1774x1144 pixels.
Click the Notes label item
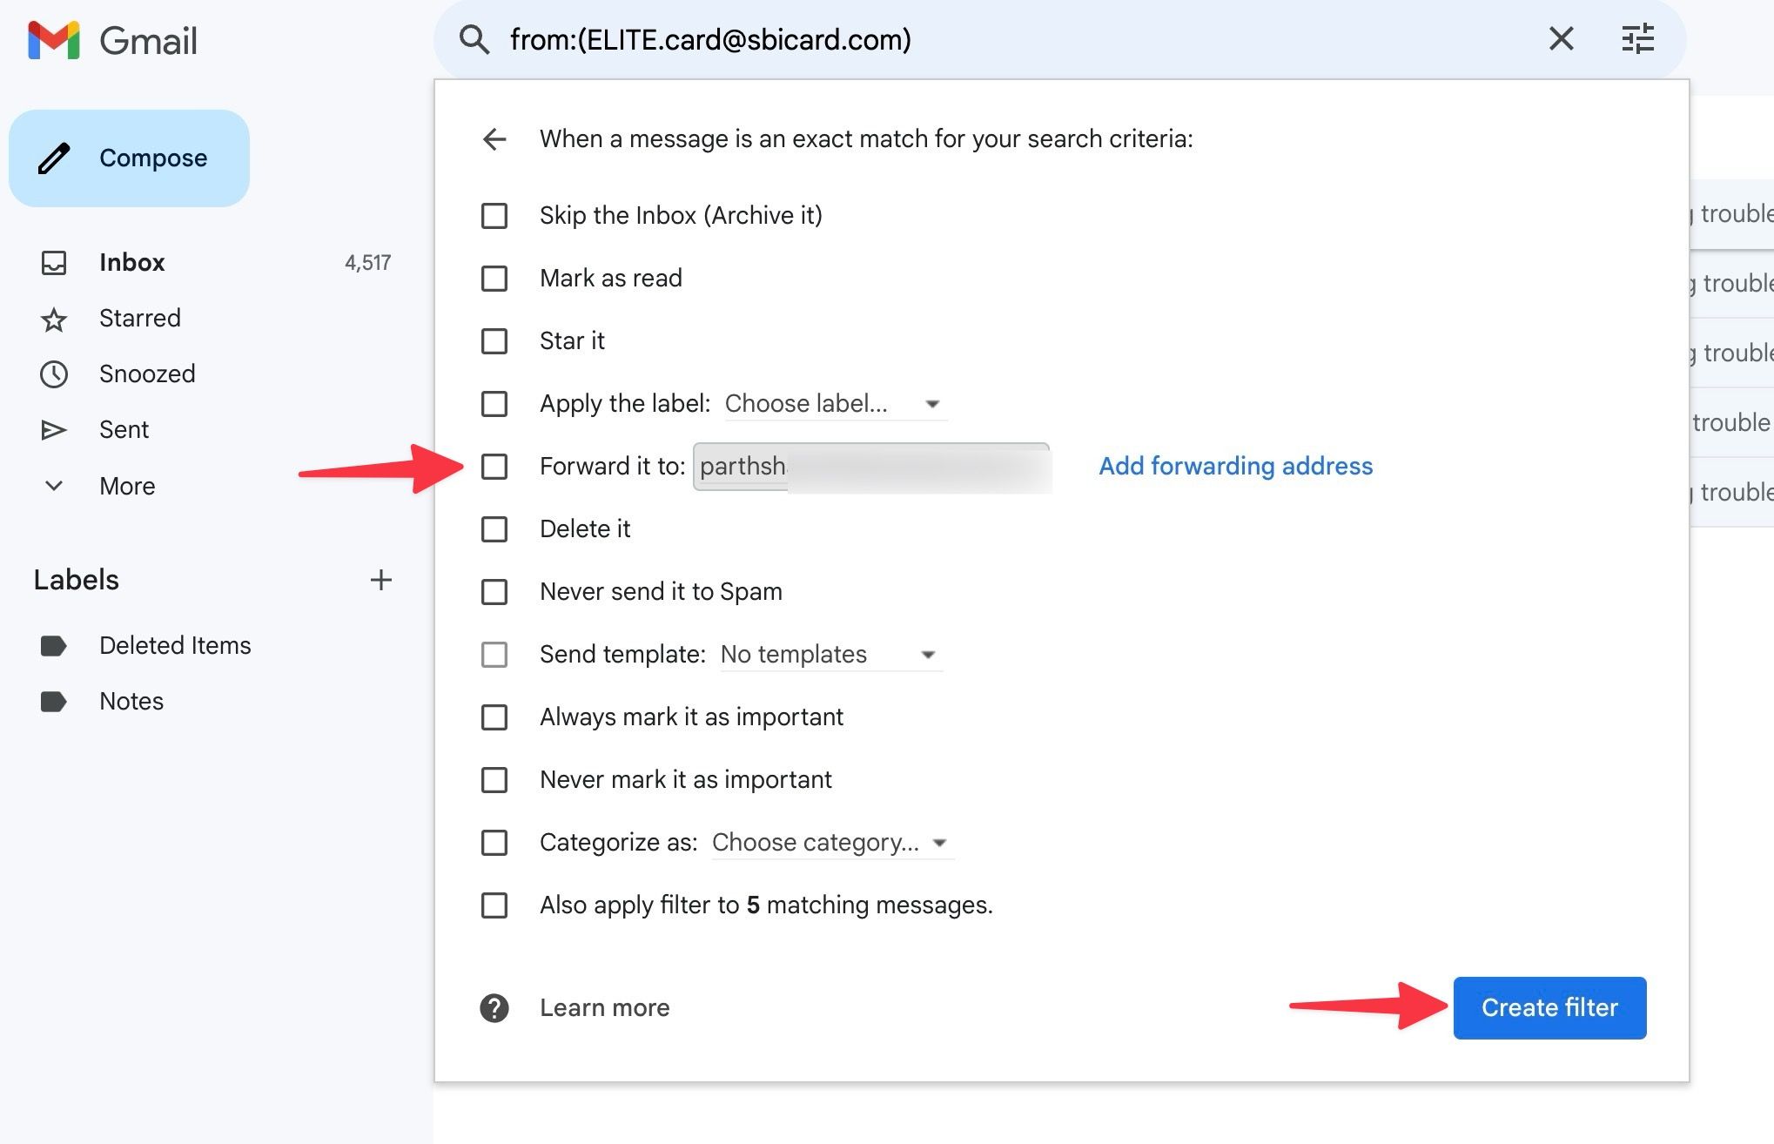tap(131, 699)
